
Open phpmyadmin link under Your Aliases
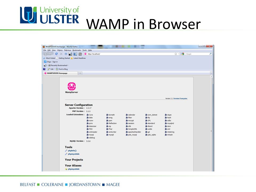[x=74, y=169]
